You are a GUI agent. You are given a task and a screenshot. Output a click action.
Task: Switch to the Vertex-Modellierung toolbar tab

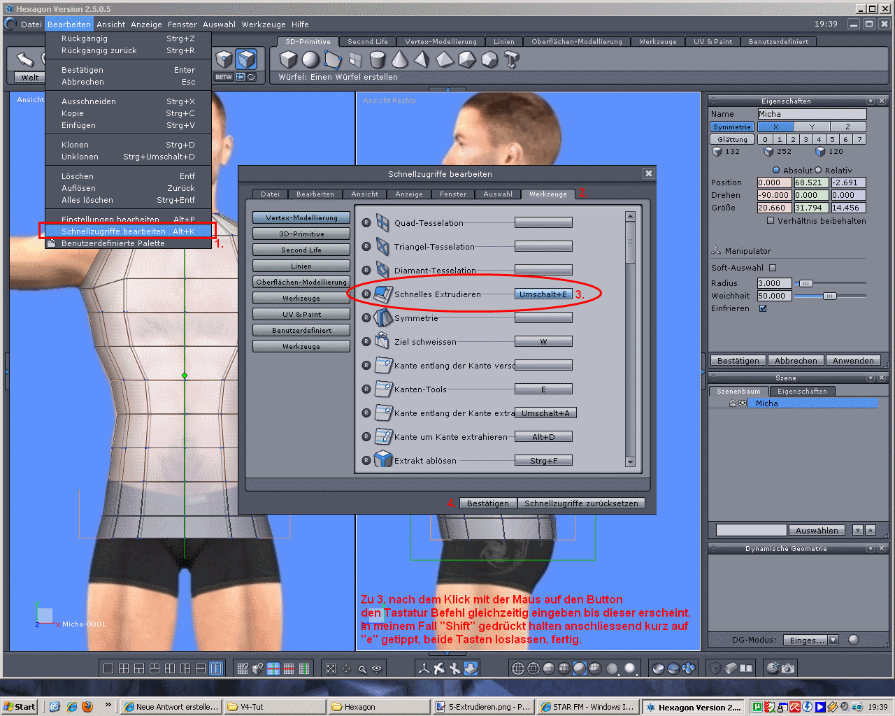[441, 42]
